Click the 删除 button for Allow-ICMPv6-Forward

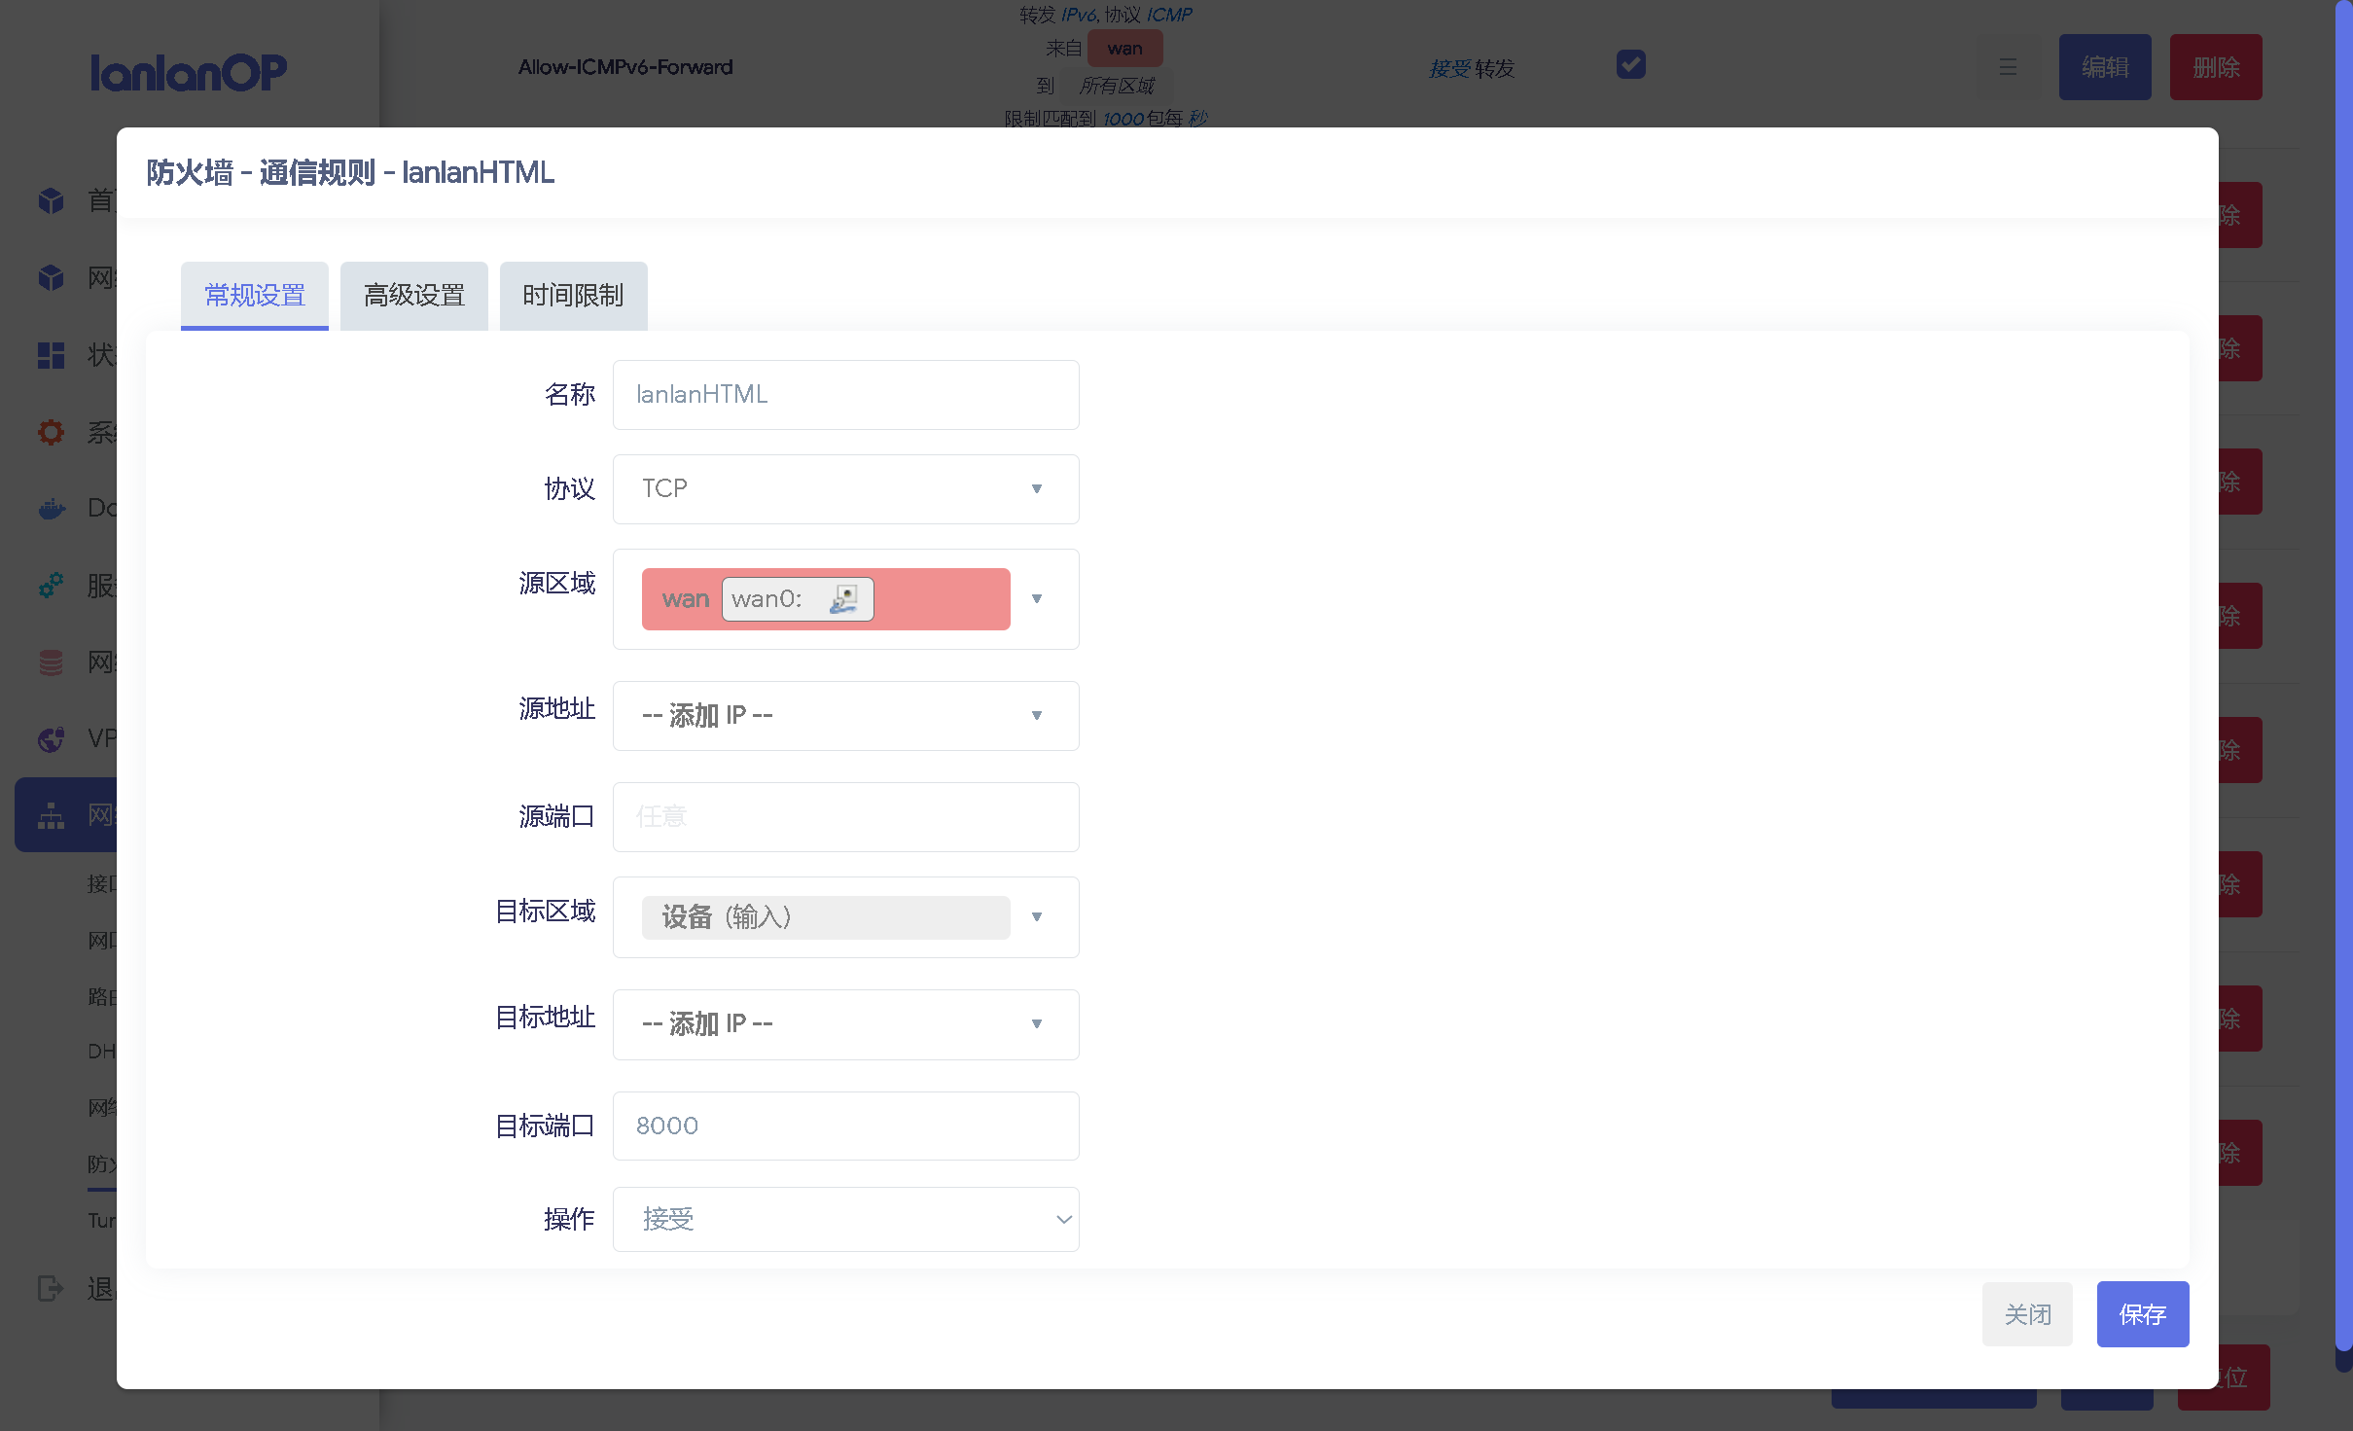point(2216,67)
